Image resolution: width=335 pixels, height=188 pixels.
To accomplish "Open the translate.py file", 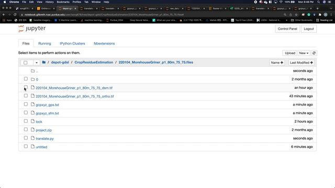I will click(44, 138).
